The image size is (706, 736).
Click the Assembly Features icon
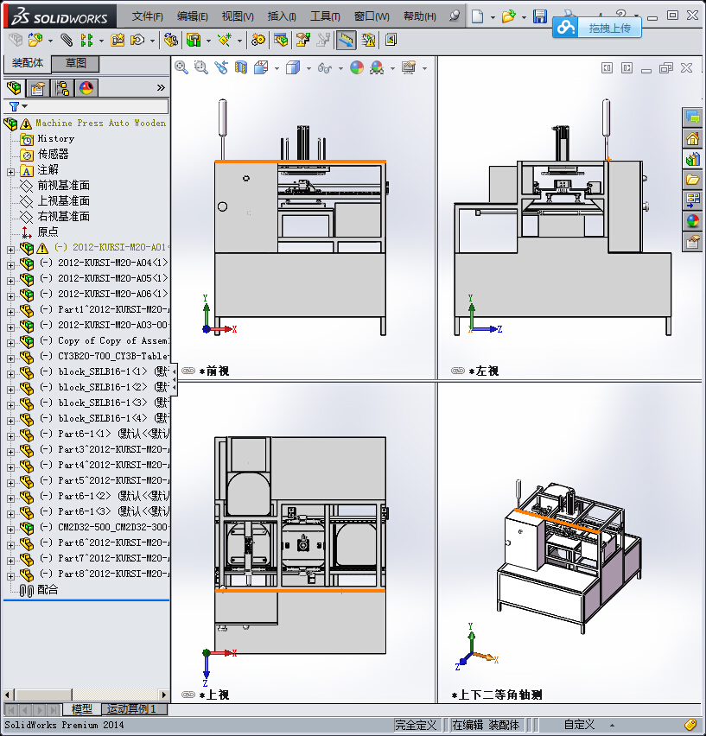pos(194,41)
